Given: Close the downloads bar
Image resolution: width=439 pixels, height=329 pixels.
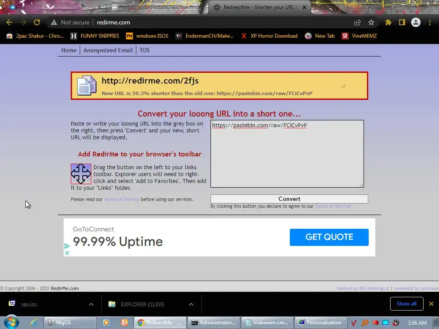Looking at the screenshot, I should coord(431,304).
